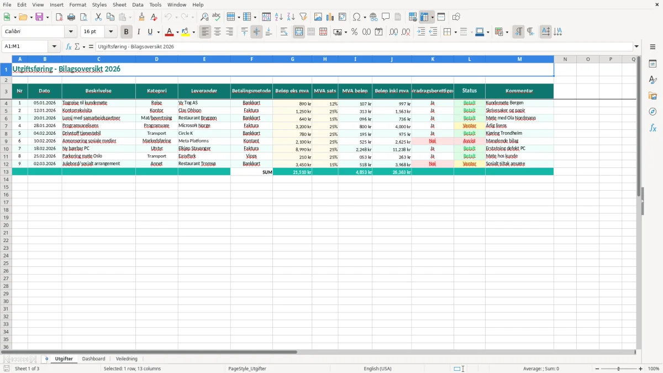Toggle Left-to-Right text direction
The width and height of the screenshot is (663, 373).
pos(518,32)
